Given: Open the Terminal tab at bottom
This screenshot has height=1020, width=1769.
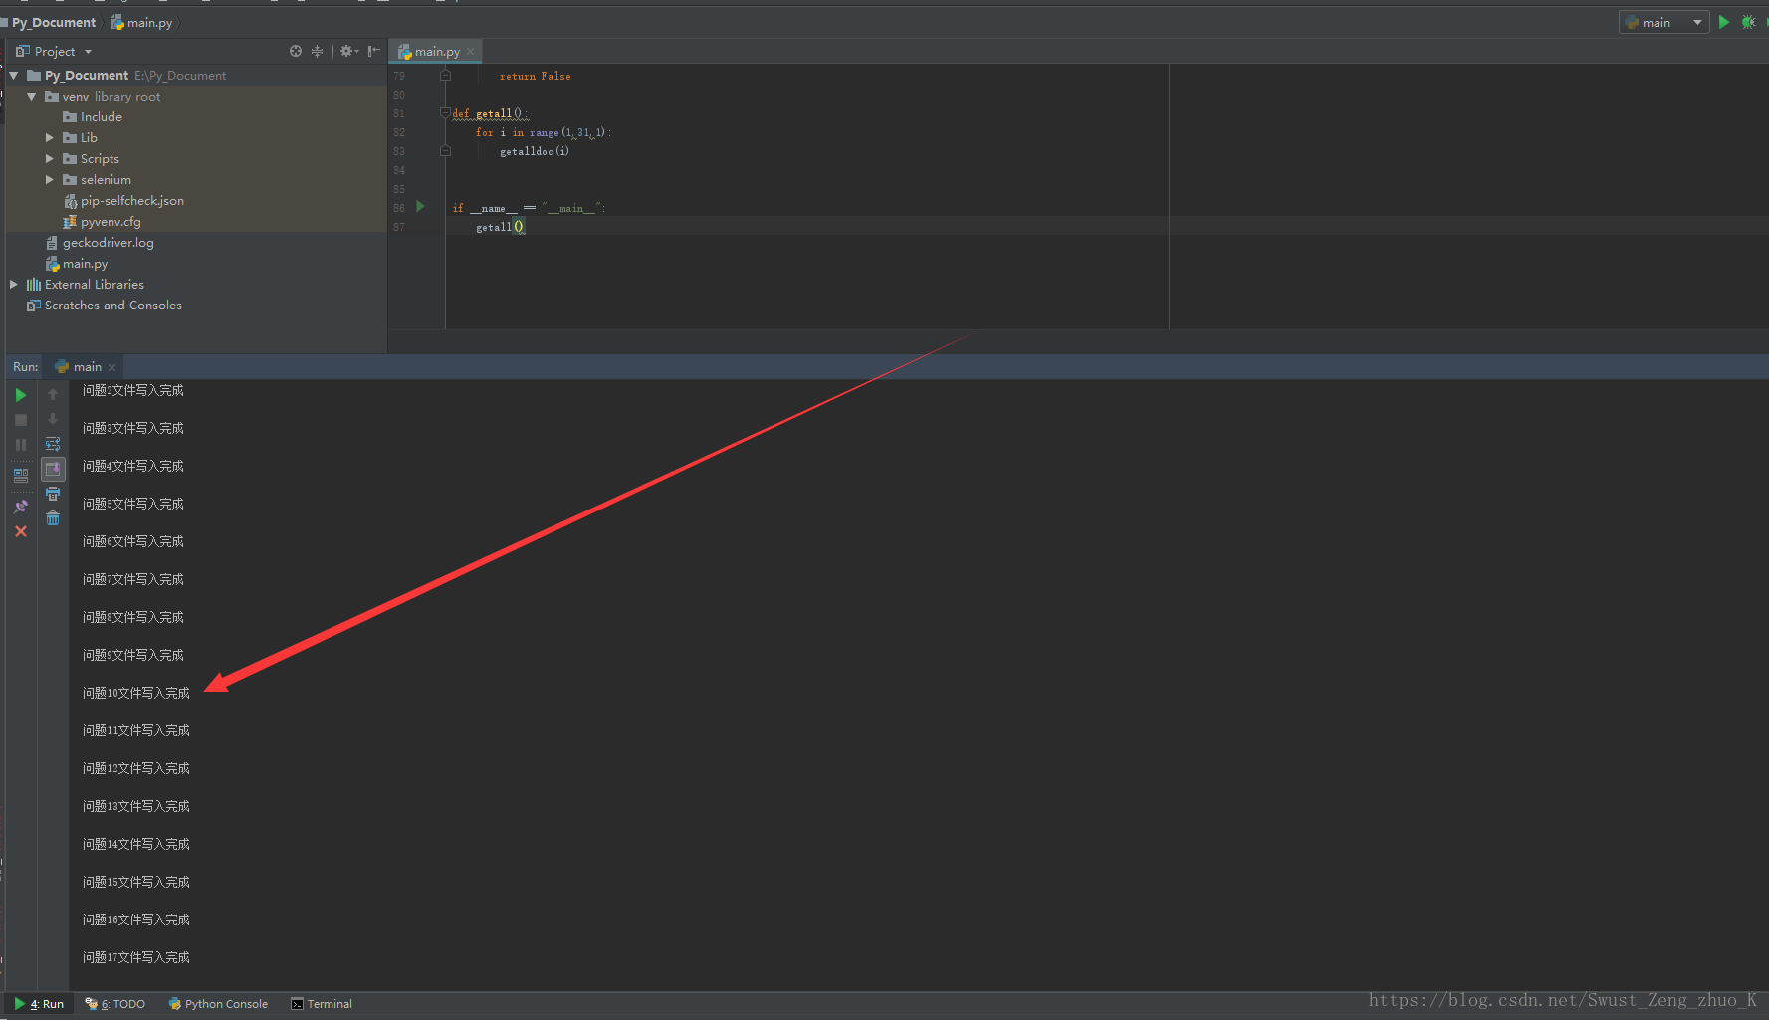Looking at the screenshot, I should point(322,1004).
